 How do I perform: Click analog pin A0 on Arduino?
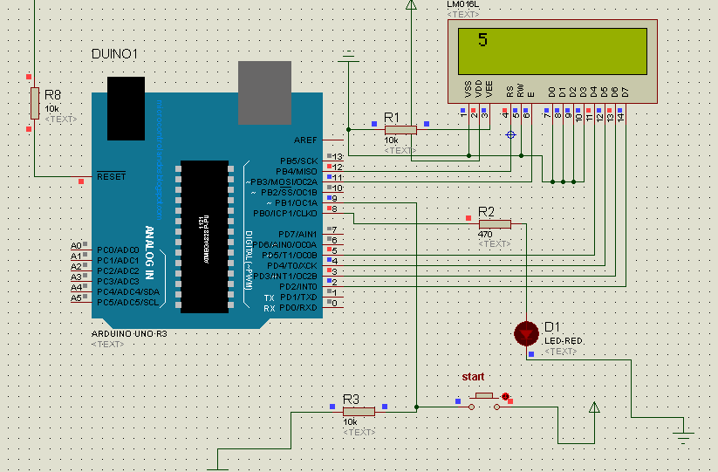tap(76, 246)
